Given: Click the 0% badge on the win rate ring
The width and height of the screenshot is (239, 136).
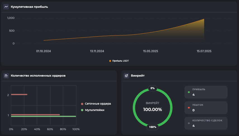Looking at the screenshot, I should pos(153,88).
